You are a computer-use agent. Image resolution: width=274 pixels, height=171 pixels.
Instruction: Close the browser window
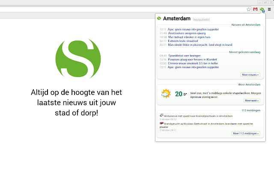click(x=271, y=3)
